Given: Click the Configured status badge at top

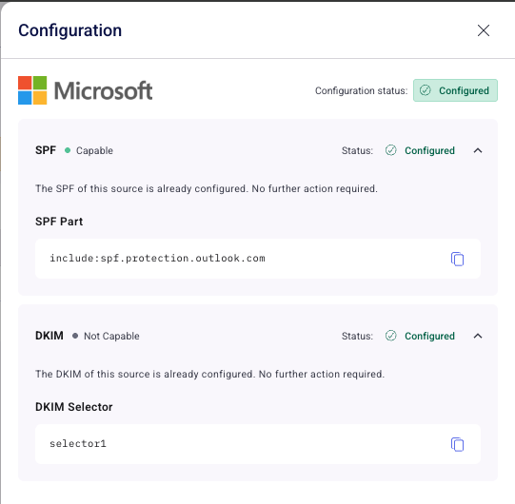Looking at the screenshot, I should pos(455,90).
